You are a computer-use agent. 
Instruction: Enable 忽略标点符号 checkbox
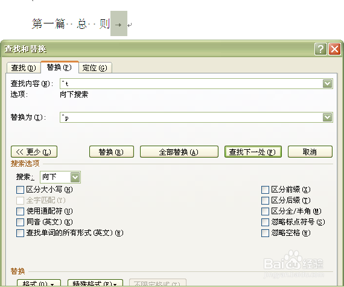pyautogui.click(x=265, y=222)
